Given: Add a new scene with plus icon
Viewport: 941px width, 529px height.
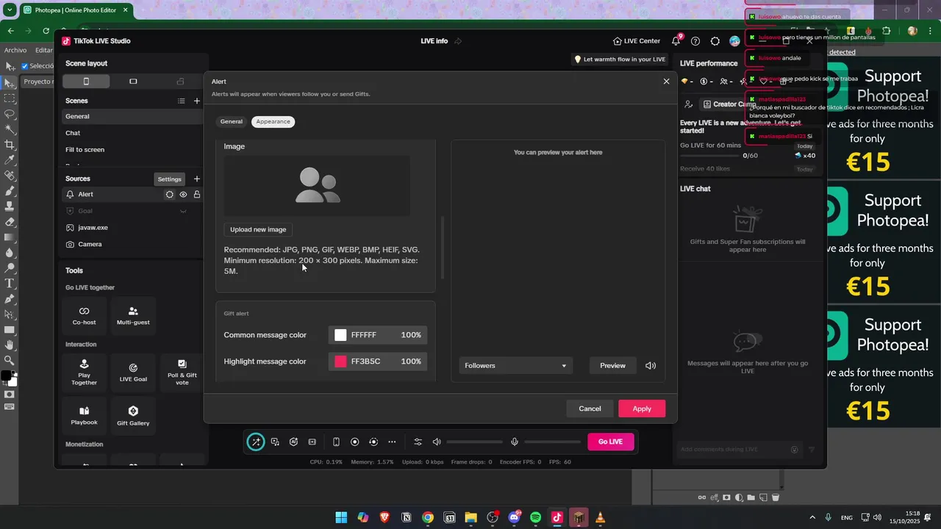Looking at the screenshot, I should [x=196, y=101].
